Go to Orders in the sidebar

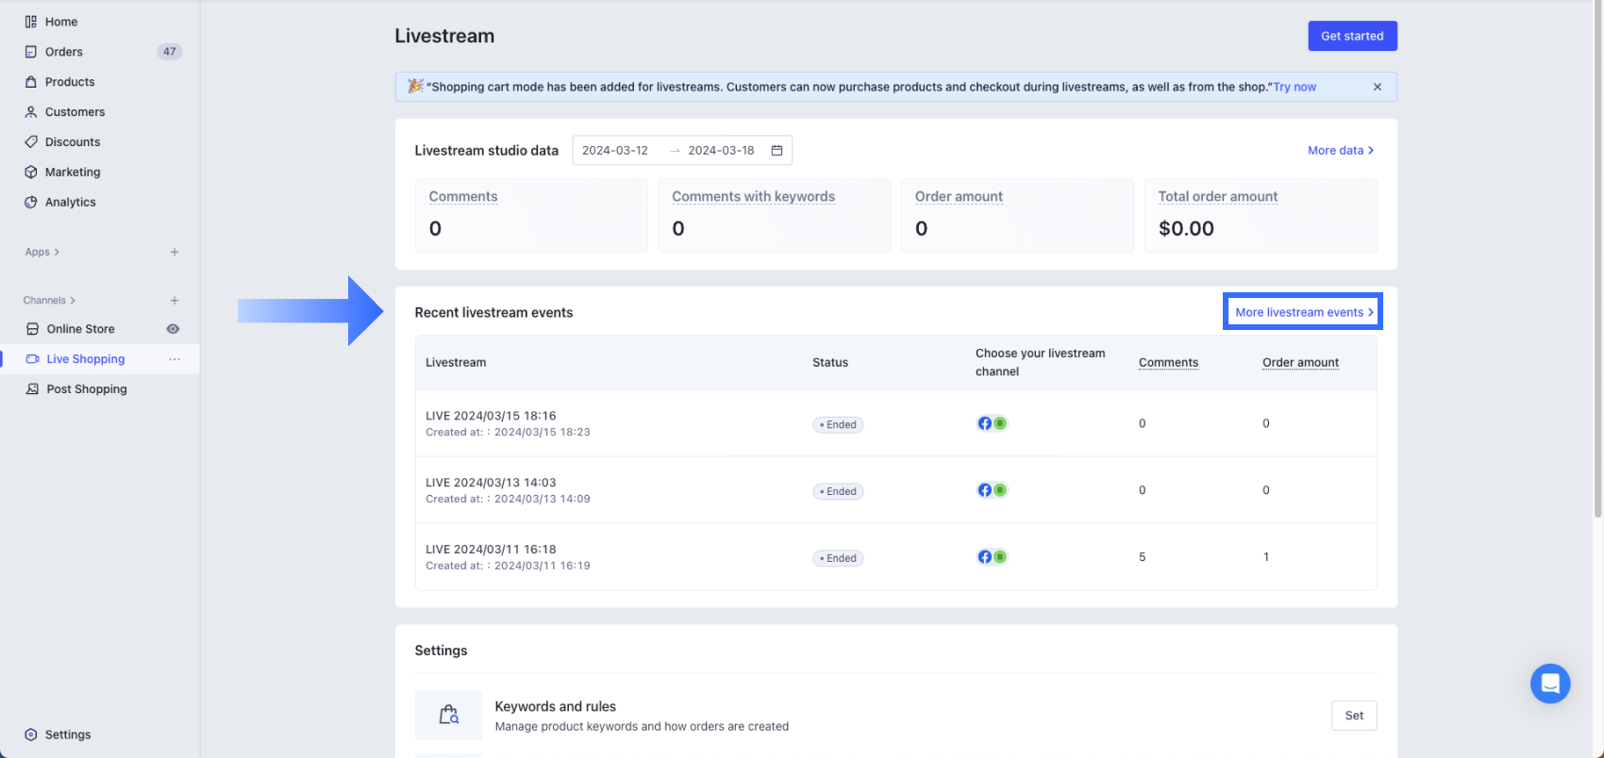tap(64, 52)
